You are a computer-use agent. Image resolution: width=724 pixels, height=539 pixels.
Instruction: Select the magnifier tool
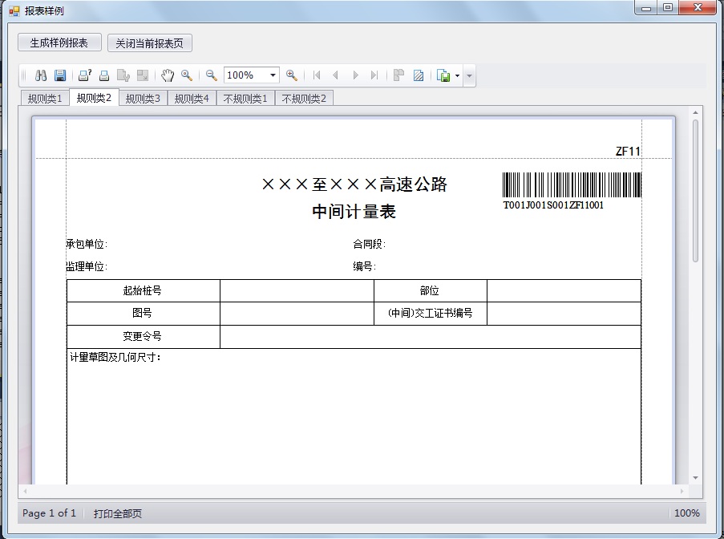(187, 75)
